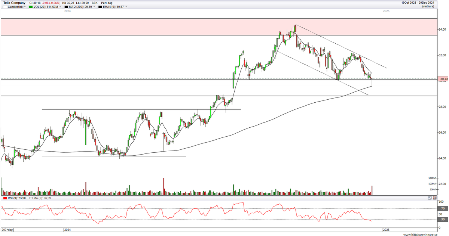Click the settings icon beside the RSI magnifier
This screenshot has width=449, height=236.
click(x=434, y=198)
